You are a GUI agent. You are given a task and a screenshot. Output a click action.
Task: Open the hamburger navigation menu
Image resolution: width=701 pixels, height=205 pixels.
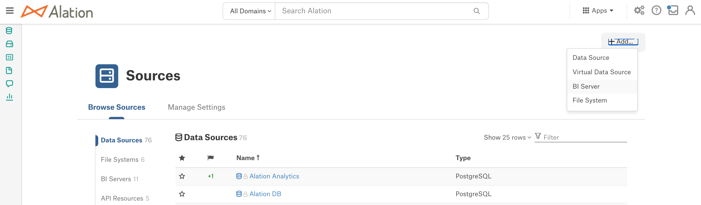coord(10,11)
